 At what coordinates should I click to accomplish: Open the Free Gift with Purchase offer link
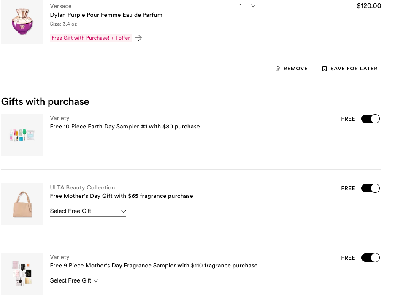pyautogui.click(x=90, y=37)
